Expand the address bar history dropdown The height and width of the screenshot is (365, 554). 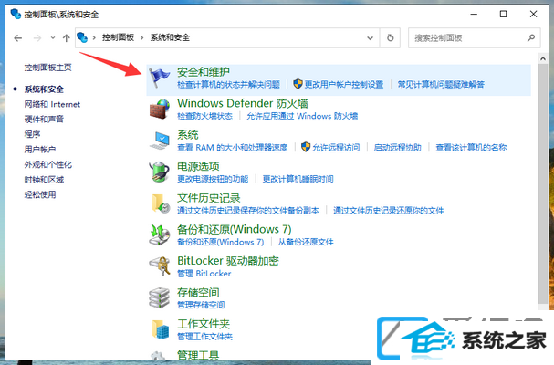tap(370, 37)
